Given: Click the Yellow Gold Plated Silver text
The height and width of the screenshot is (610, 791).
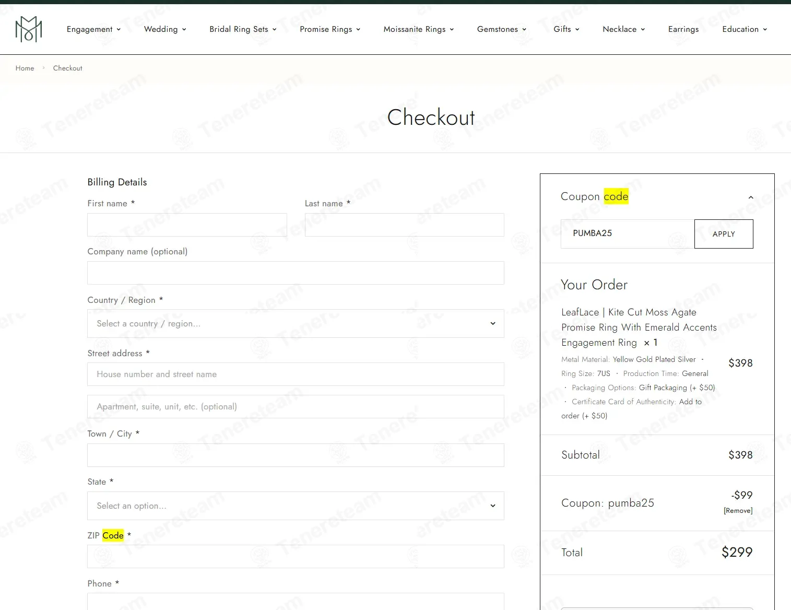Looking at the screenshot, I should pos(654,359).
